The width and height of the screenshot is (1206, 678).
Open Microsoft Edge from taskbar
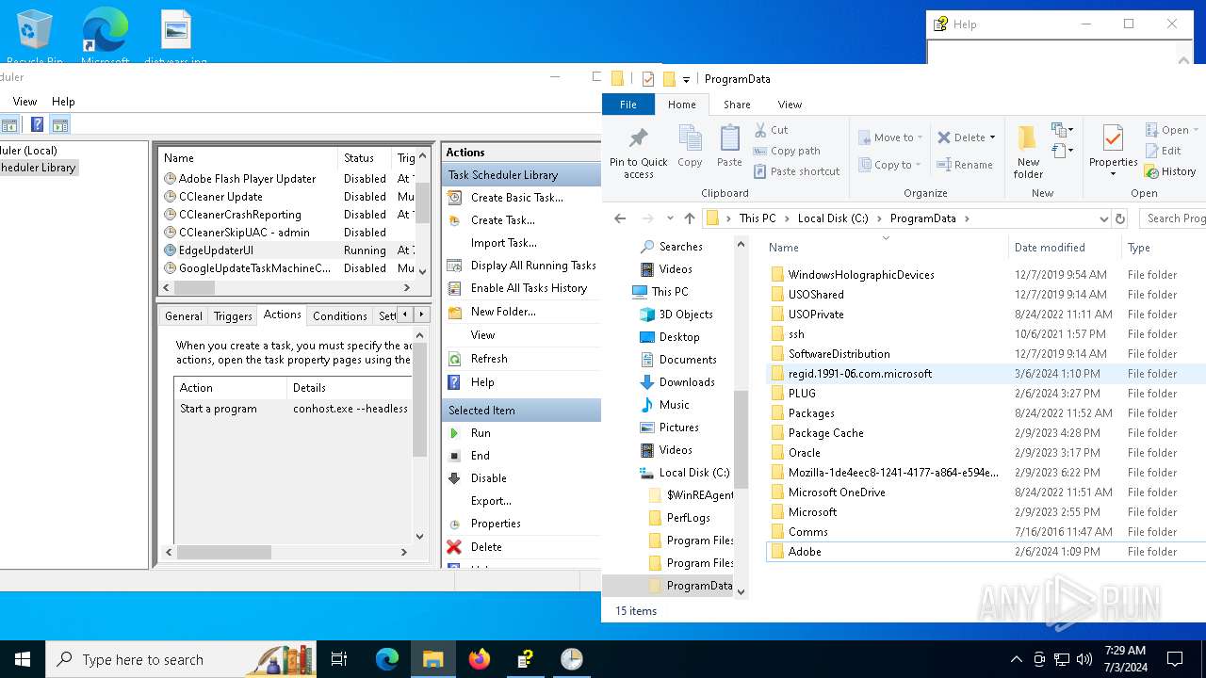pos(387,659)
